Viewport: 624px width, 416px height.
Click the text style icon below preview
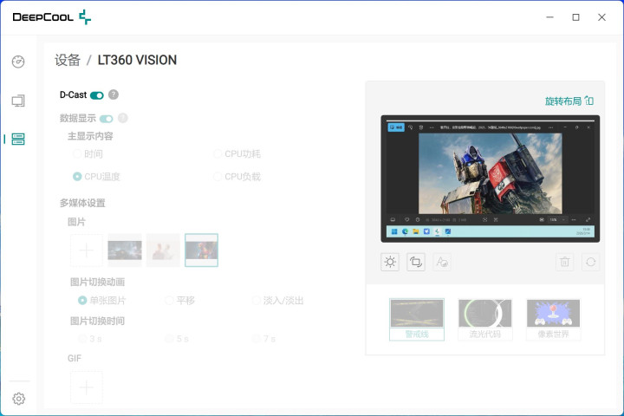[442, 262]
